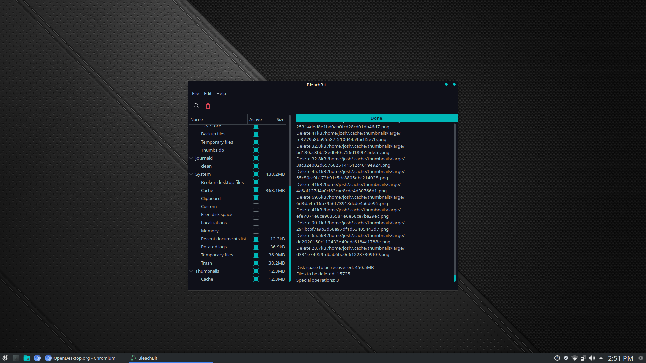The height and width of the screenshot is (363, 646).
Task: Launch Chromium from pinned taskbar icon
Action: pos(37,358)
